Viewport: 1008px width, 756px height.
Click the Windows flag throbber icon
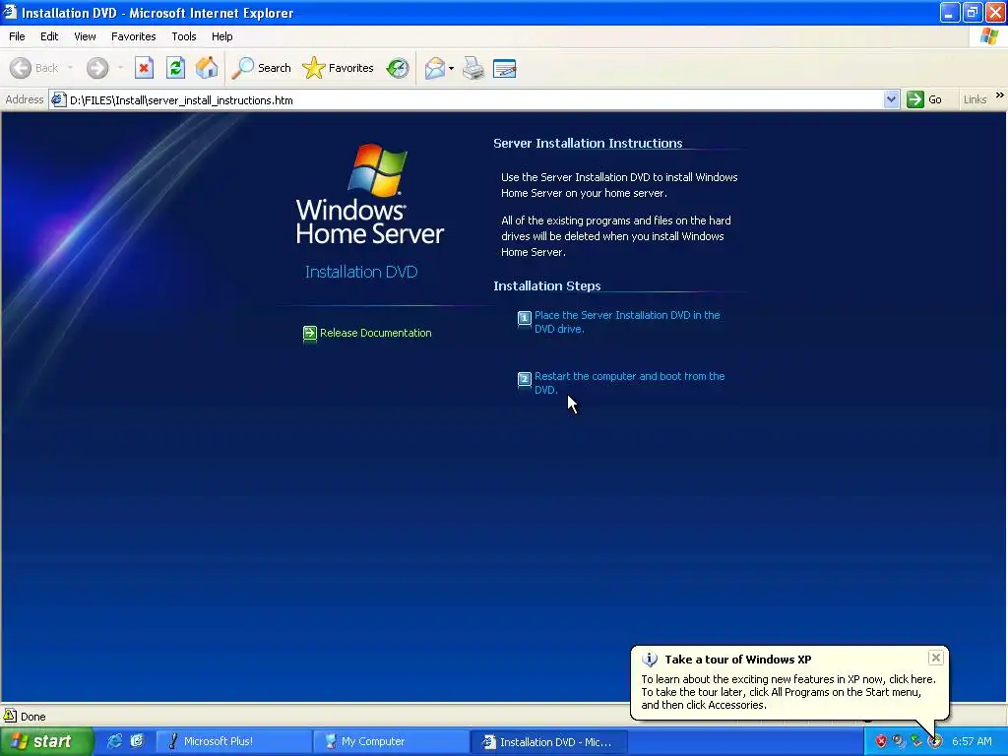990,36
